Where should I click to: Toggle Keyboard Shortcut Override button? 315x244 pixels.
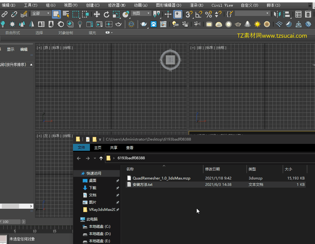click(x=178, y=14)
